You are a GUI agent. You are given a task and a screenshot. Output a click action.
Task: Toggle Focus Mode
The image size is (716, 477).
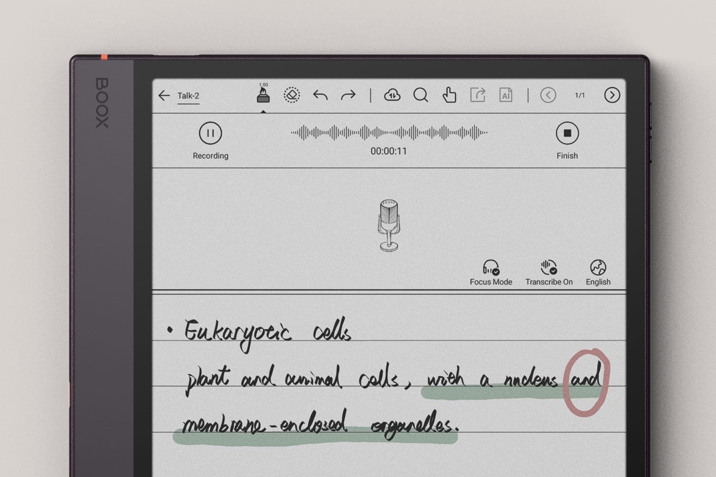[x=491, y=272]
